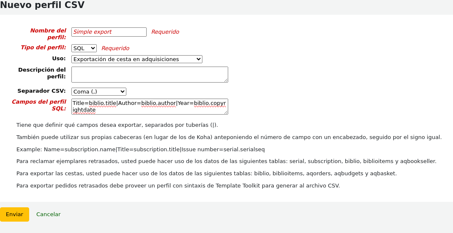Viewport: 453px width, 233px height.
Task: Click 'Requerido' hint beside the name field
Action: pyautogui.click(x=165, y=32)
